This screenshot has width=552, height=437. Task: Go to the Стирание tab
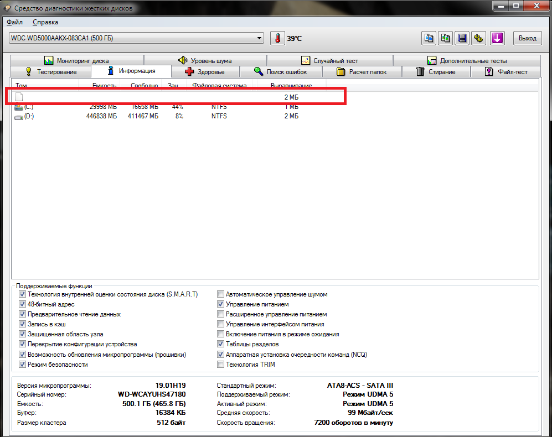click(436, 72)
